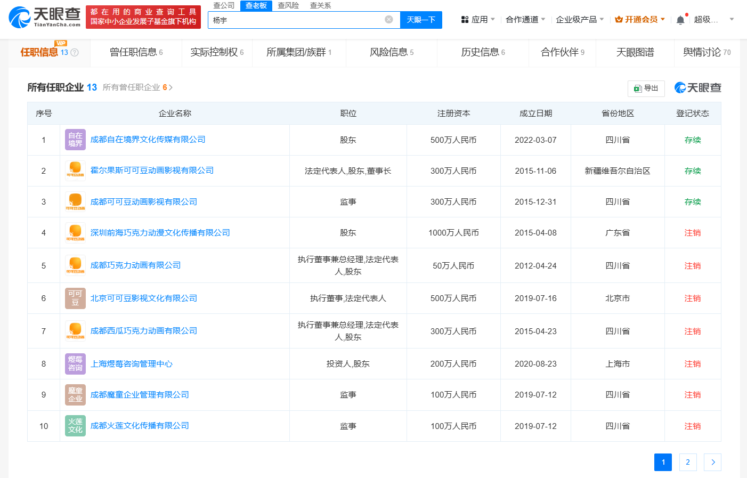747x478 pixels.
Task: Clear the search box with the X icon
Action: (389, 20)
